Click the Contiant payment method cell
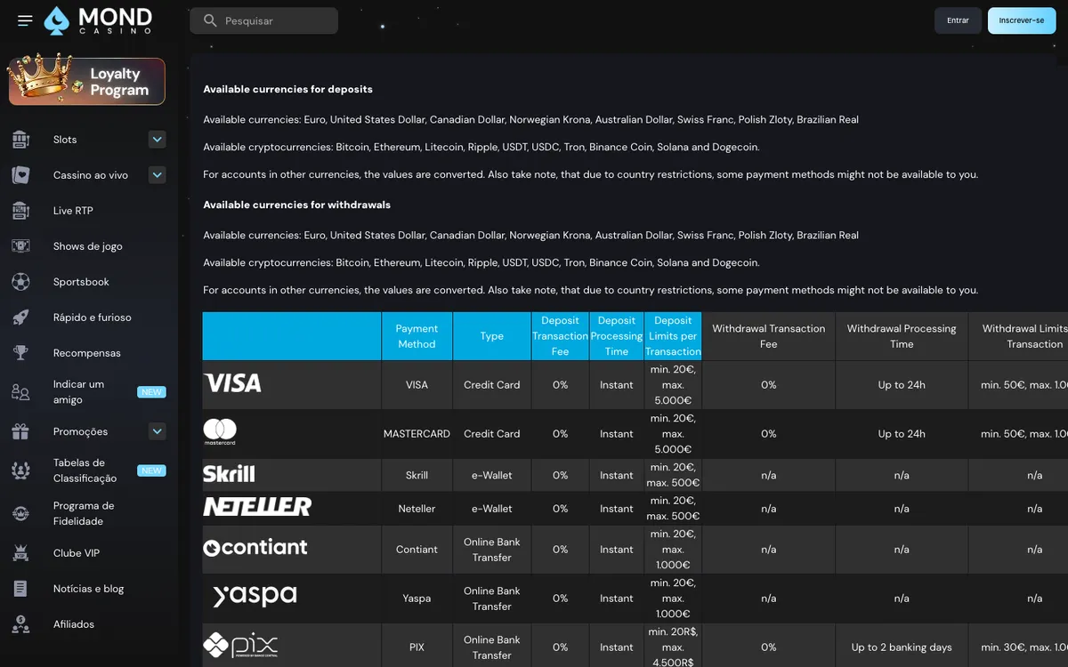 point(417,550)
